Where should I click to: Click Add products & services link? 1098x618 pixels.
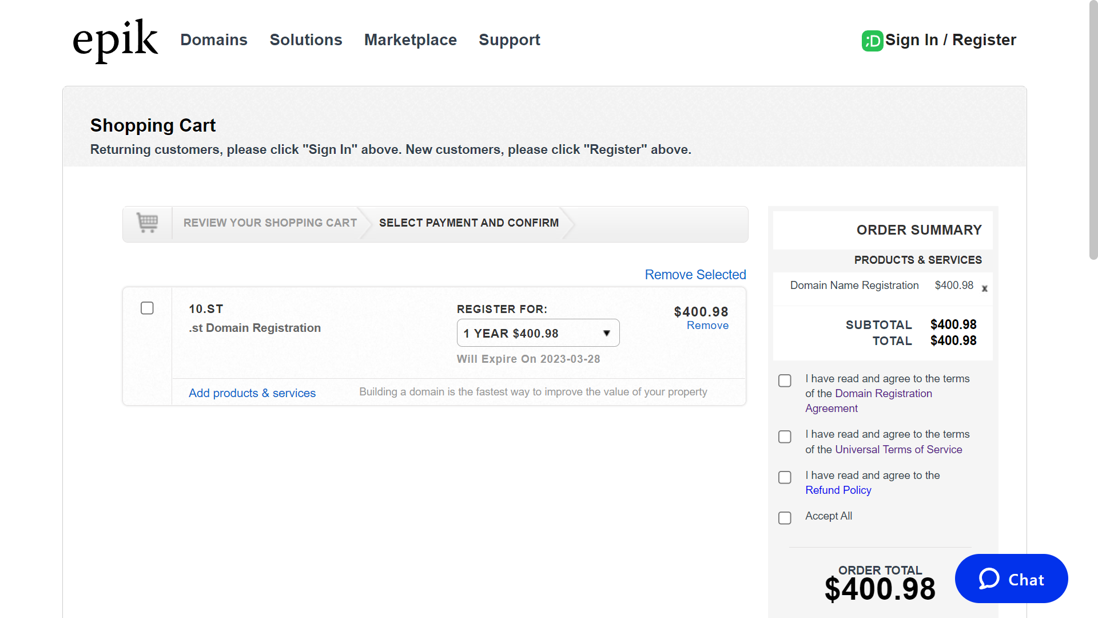pyautogui.click(x=252, y=393)
